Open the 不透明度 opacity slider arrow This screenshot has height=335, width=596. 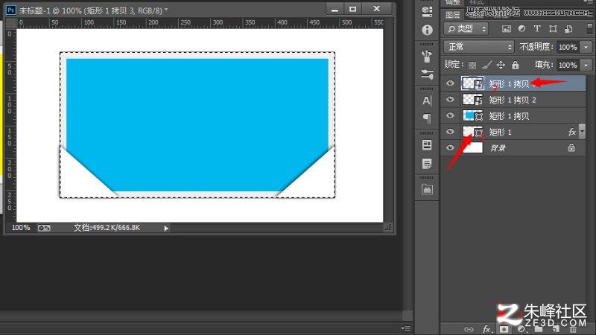click(x=586, y=47)
